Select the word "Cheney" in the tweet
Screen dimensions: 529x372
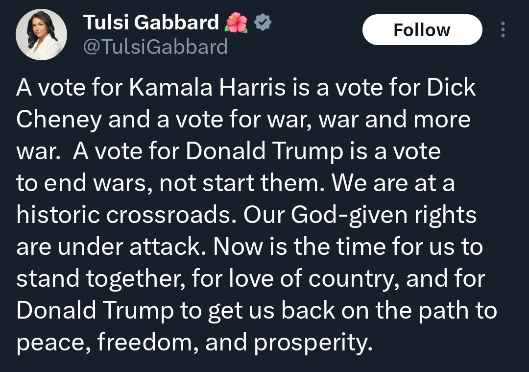[59, 120]
